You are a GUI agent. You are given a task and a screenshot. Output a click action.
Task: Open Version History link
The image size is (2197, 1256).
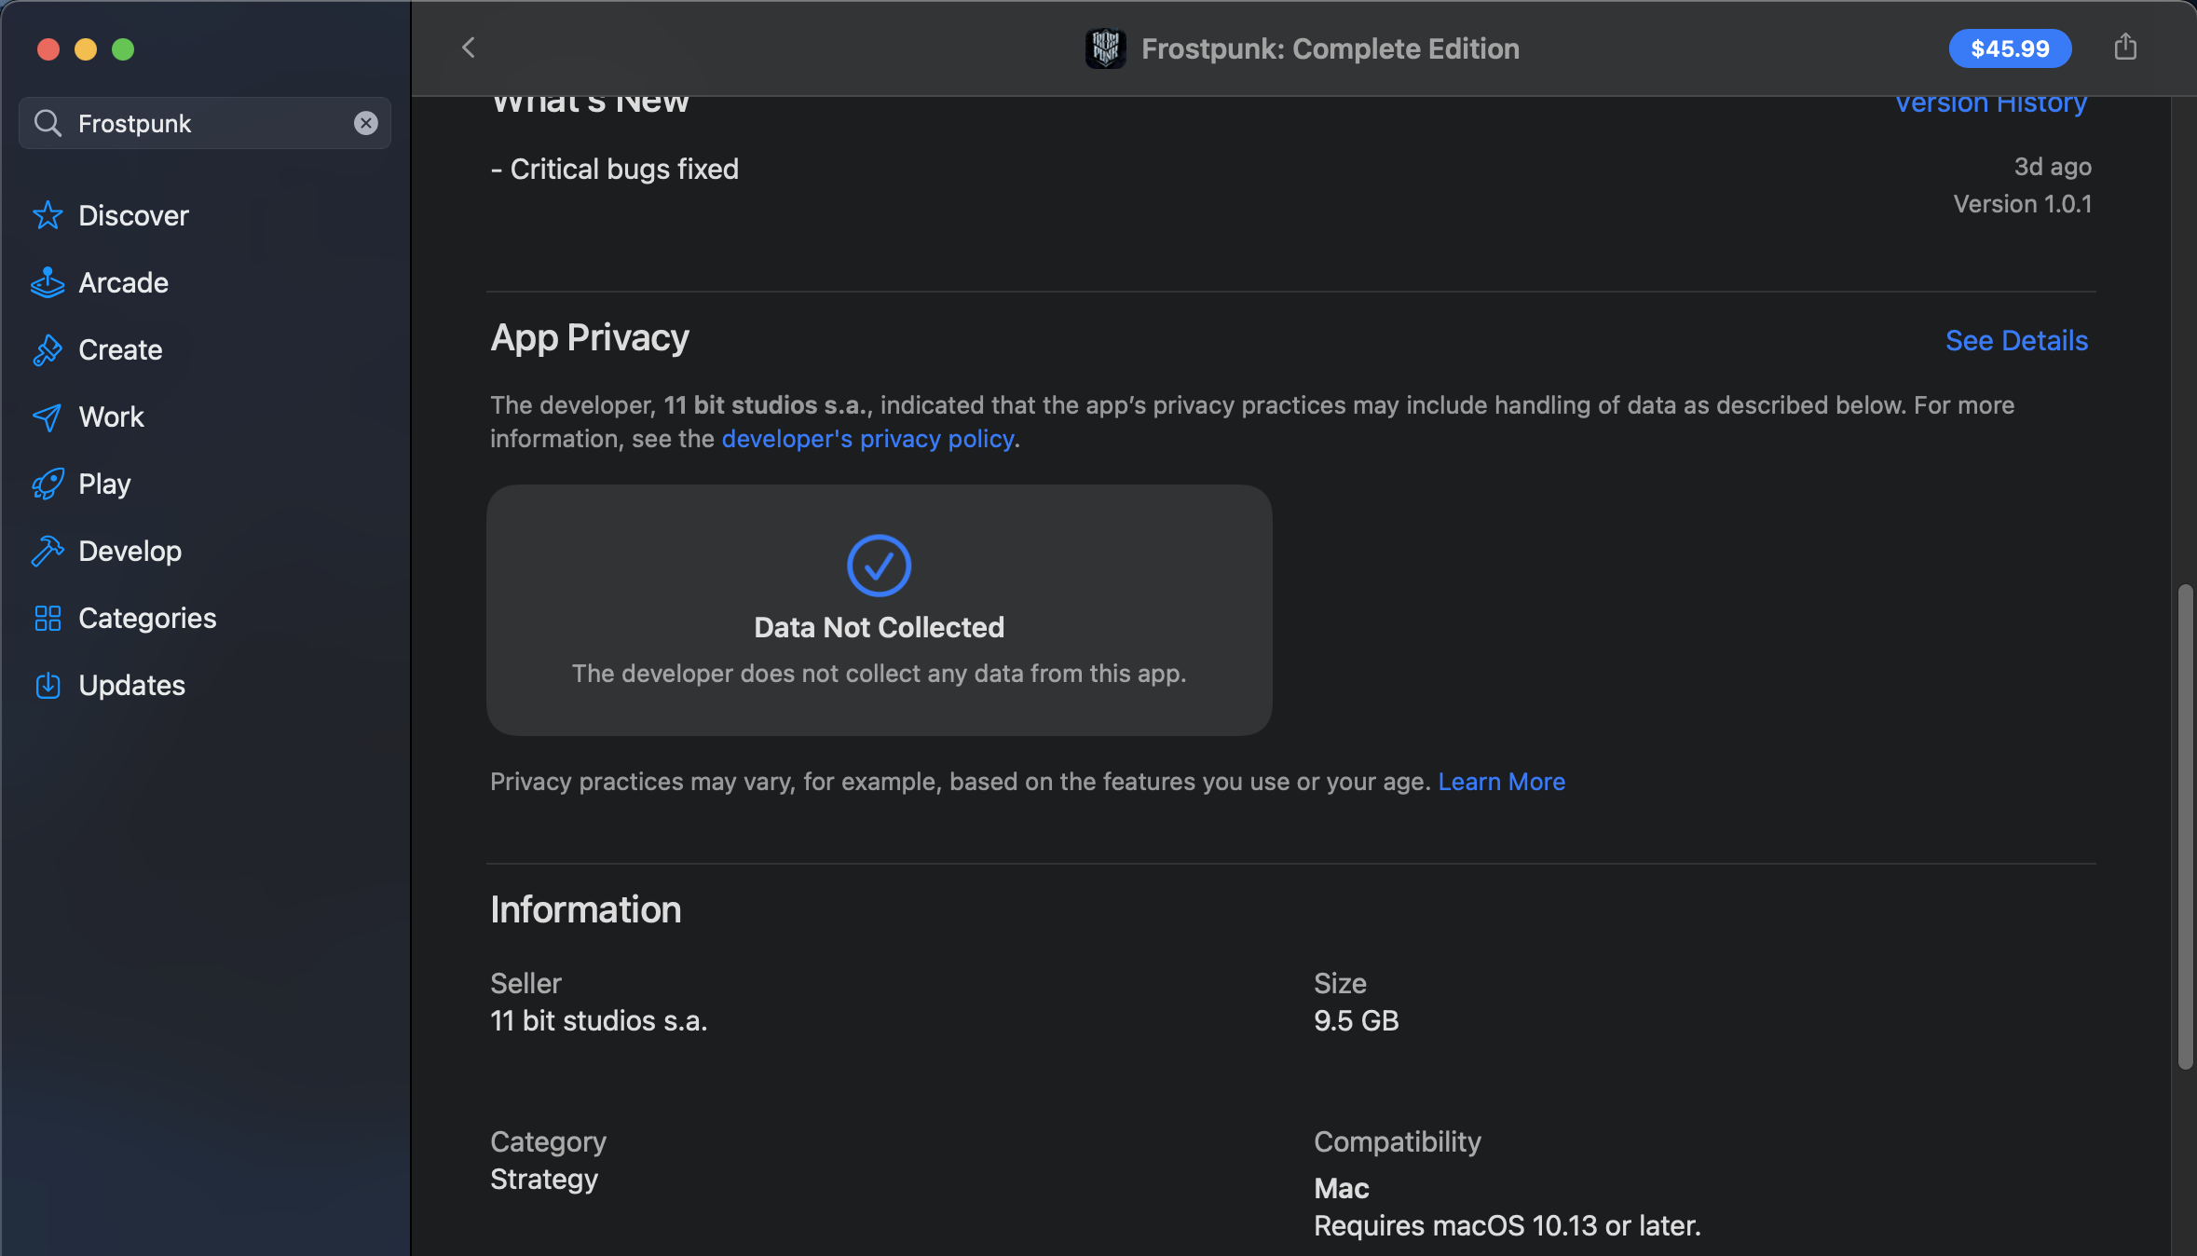pyautogui.click(x=1991, y=103)
